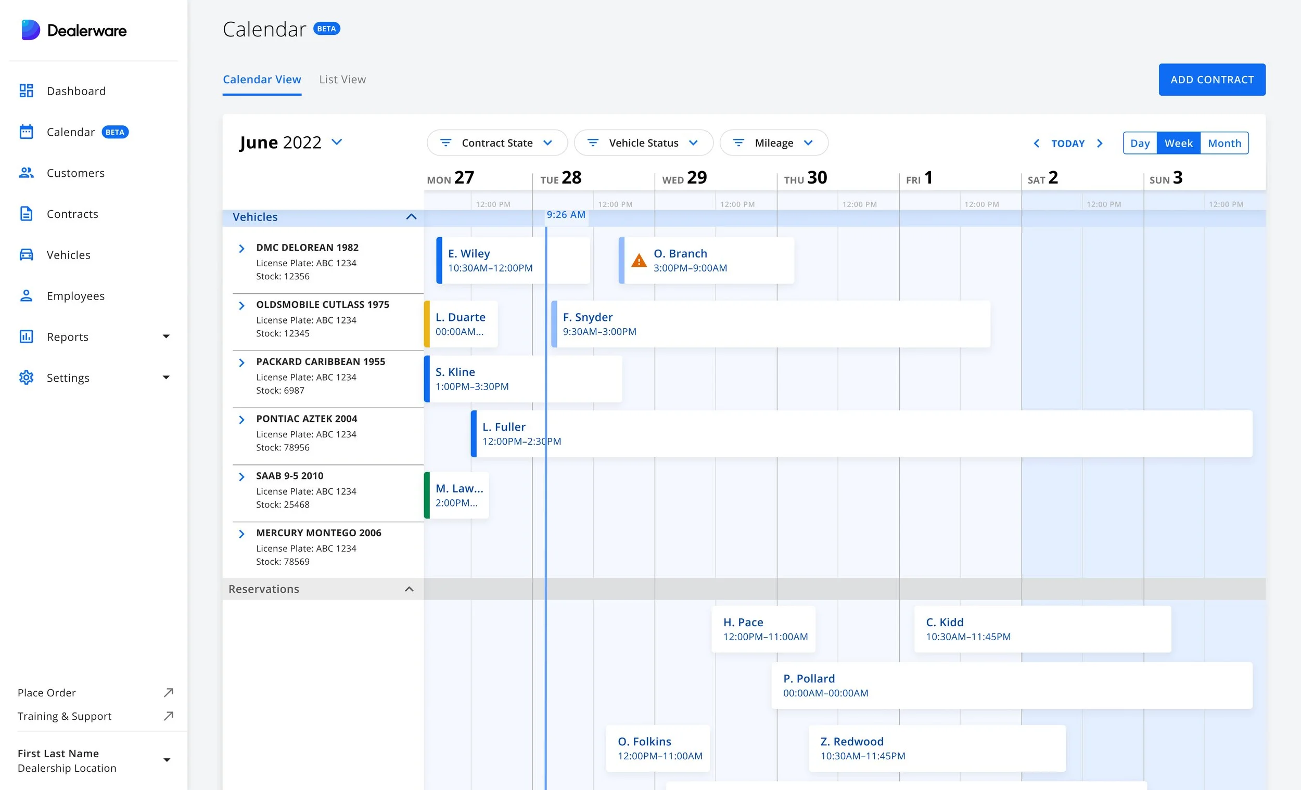This screenshot has width=1301, height=790.
Task: Click the ADD CONTRACT button
Action: [x=1211, y=80]
